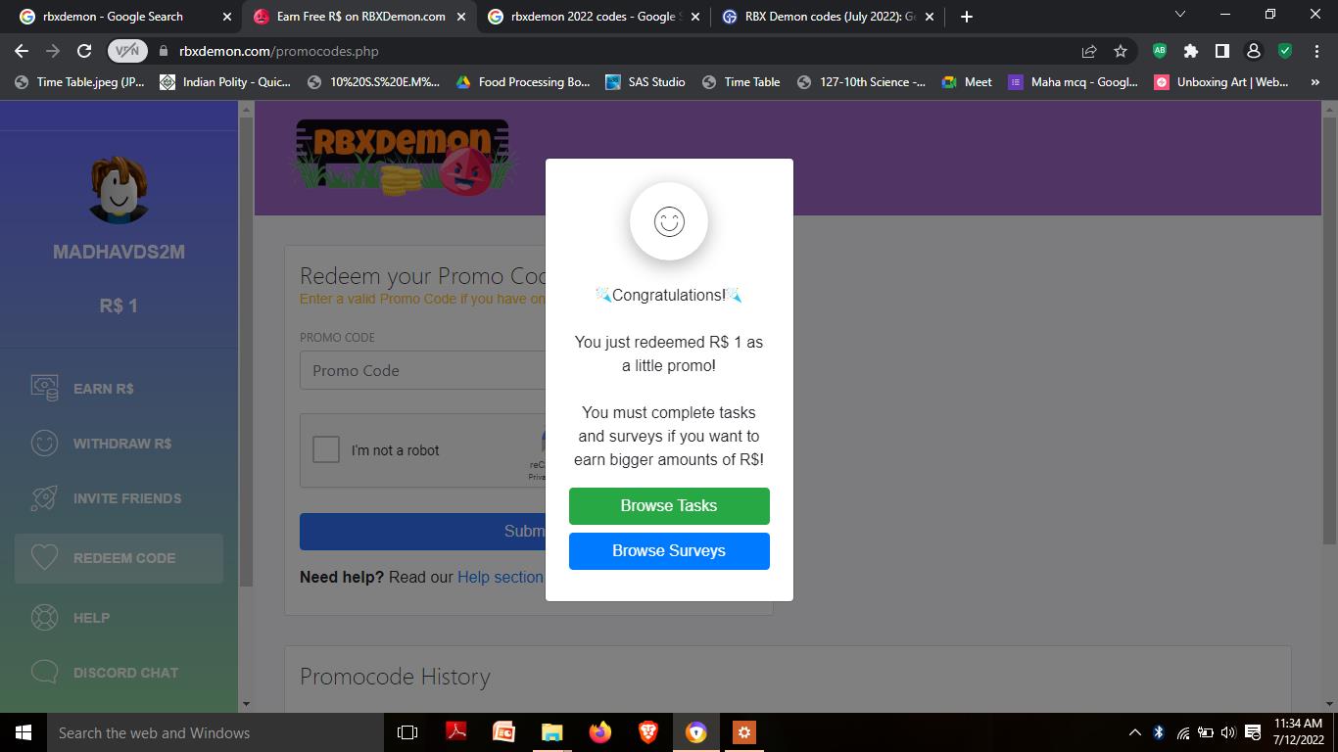Open the notifications icon in the taskbar
Viewport: 1338px width, 752px height.
pyautogui.click(x=1253, y=732)
